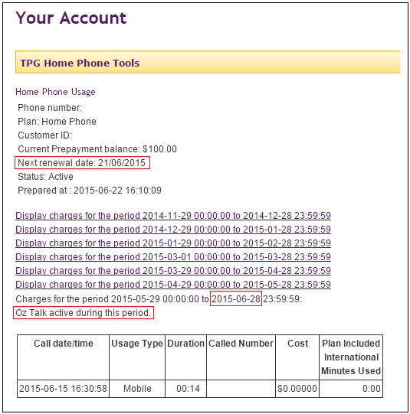Open charges for period 2014-11-29 to 2014-12-28

click(173, 216)
